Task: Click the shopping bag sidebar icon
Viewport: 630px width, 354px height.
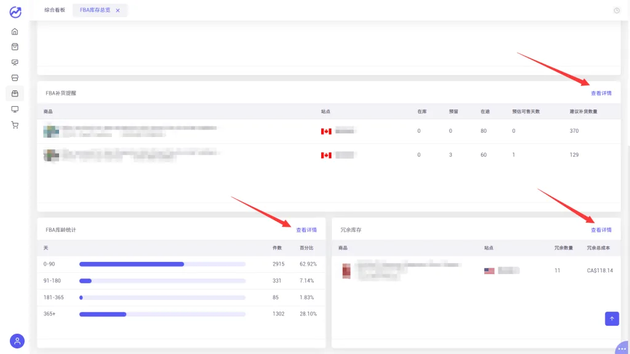Action: pyautogui.click(x=15, y=47)
